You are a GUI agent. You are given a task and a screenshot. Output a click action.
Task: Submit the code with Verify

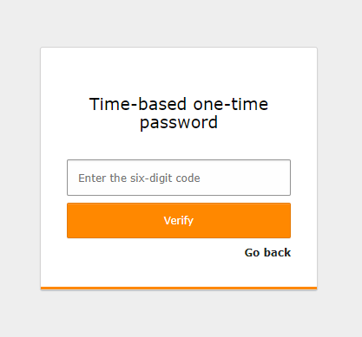click(179, 221)
